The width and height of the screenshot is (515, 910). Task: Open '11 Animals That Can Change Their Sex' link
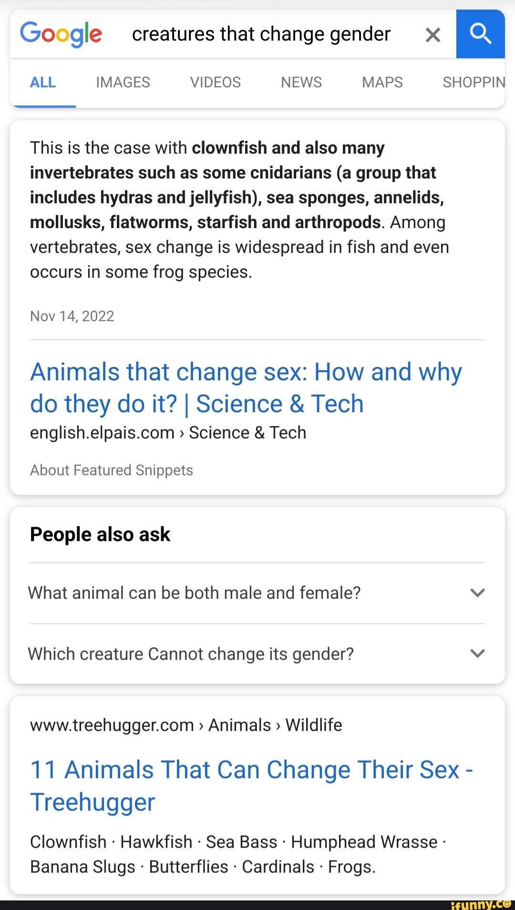tap(251, 785)
